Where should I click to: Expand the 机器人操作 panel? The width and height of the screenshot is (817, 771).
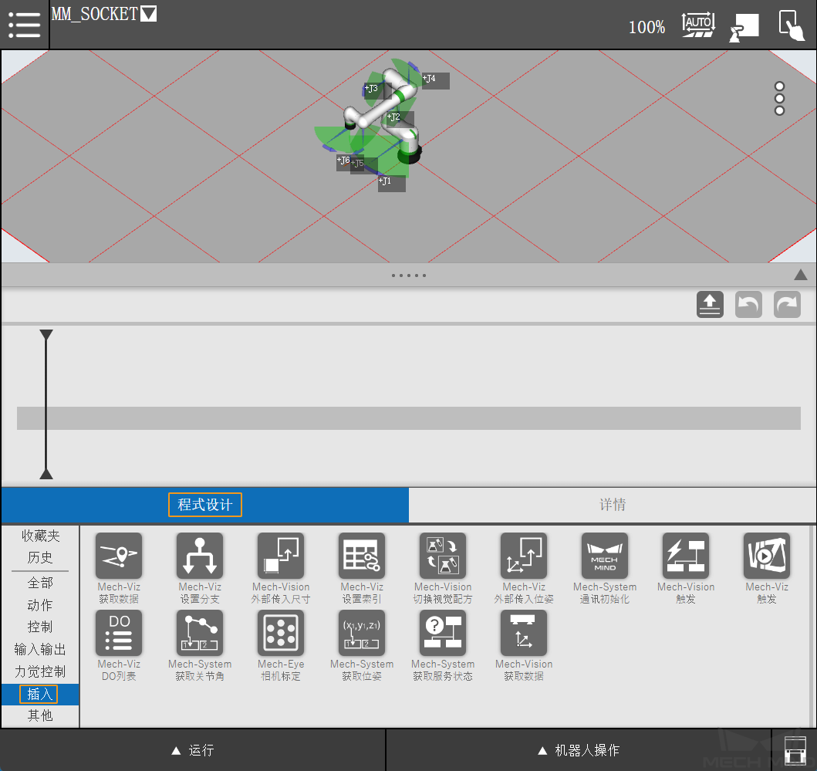coord(579,750)
